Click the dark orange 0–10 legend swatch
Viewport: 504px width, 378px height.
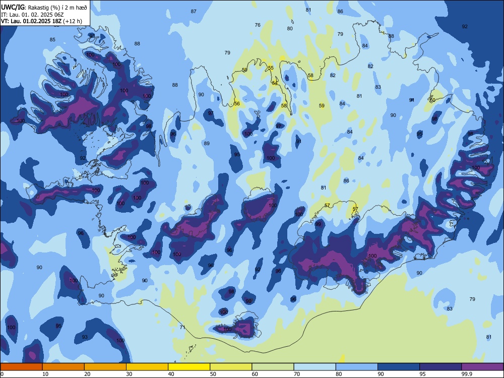(x=21, y=367)
